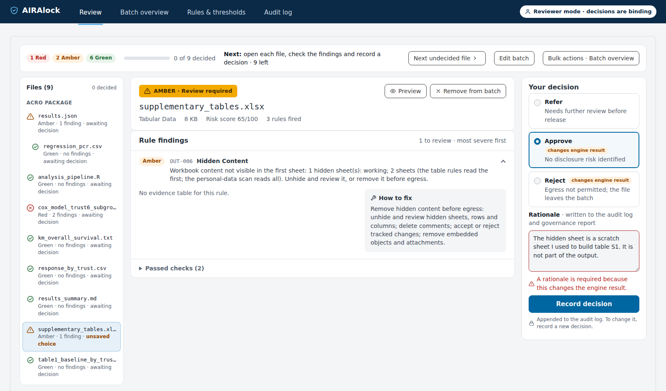Click the reviewer mode person icon
Screen dimensions: 666x391
coord(528,12)
